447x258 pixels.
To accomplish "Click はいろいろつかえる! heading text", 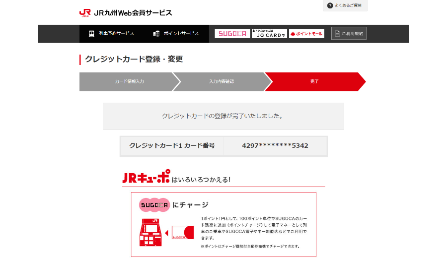I will coord(201,180).
